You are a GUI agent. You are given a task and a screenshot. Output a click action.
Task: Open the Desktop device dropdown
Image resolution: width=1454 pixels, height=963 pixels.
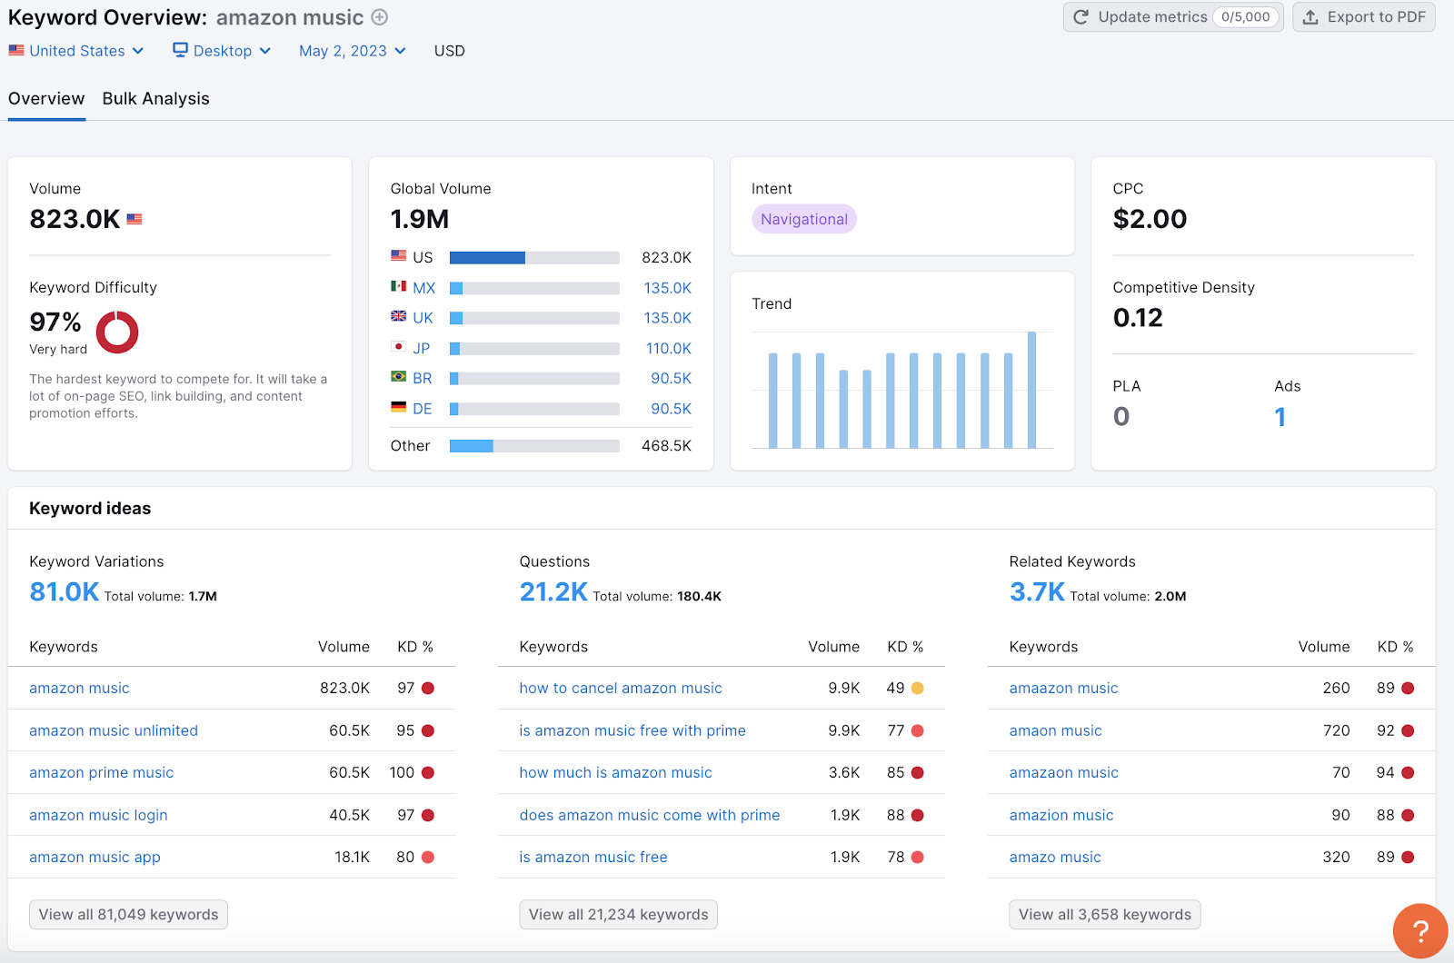[221, 50]
